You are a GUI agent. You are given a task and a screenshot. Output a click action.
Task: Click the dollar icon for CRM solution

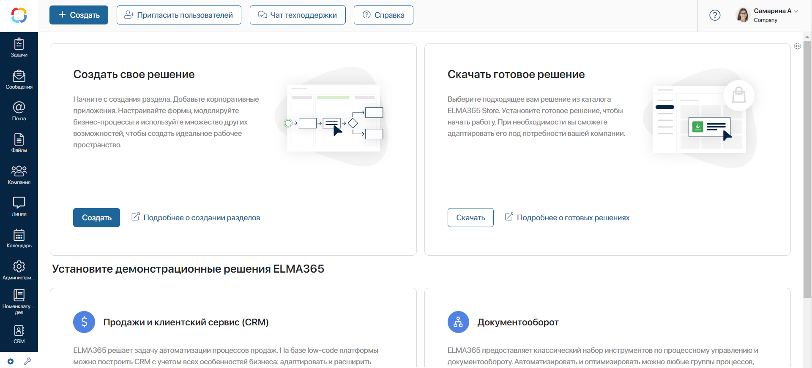coord(84,322)
